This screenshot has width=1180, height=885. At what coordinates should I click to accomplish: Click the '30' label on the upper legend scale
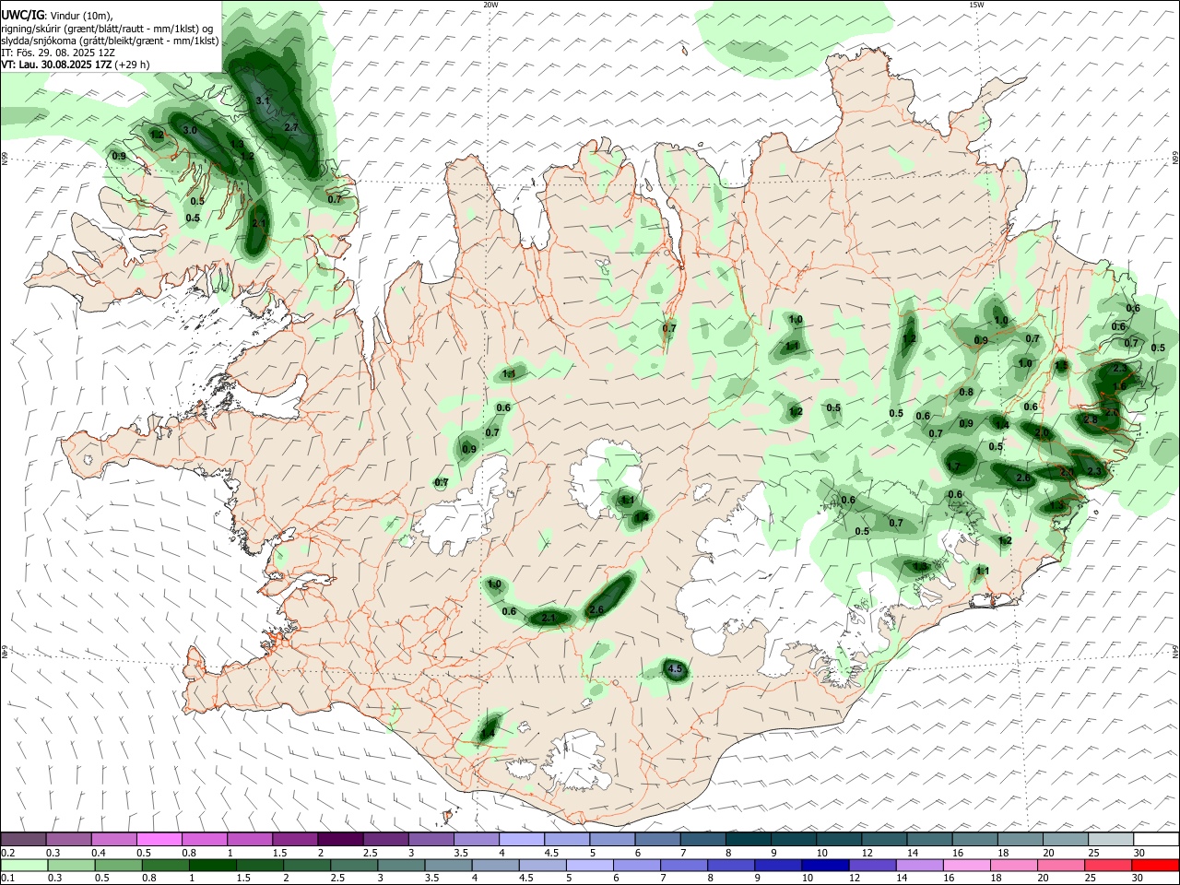(x=1139, y=853)
